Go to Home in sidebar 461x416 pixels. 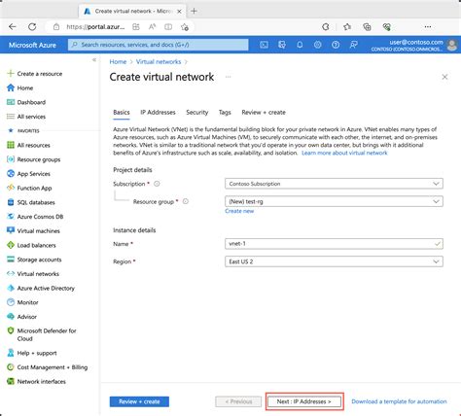point(20,87)
